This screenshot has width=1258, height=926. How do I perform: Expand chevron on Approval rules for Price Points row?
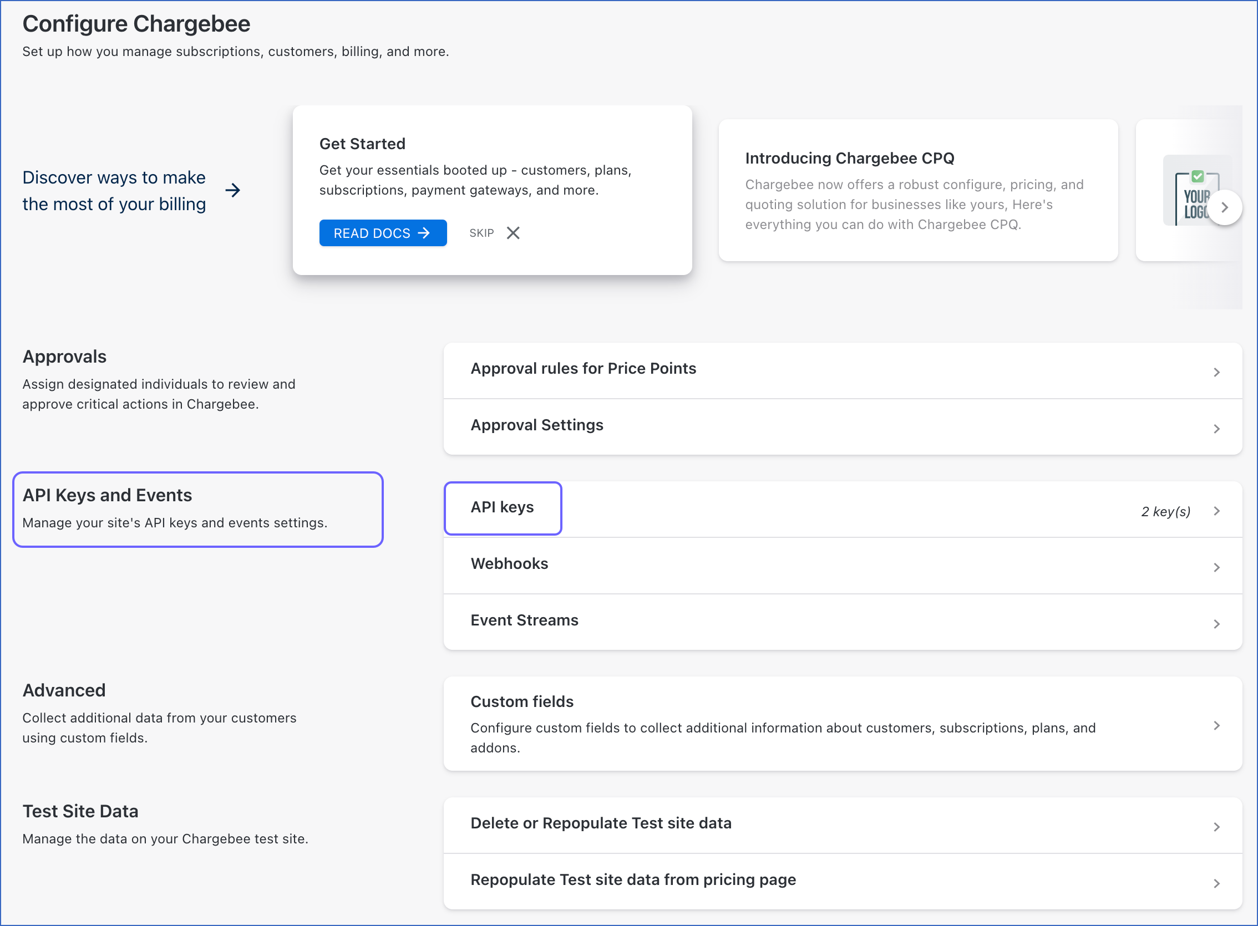pos(1216,372)
